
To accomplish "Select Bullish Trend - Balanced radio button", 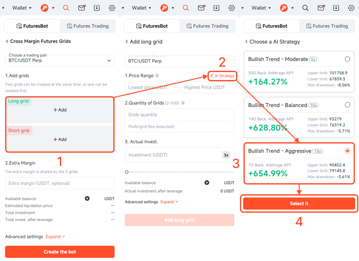I will [x=347, y=105].
